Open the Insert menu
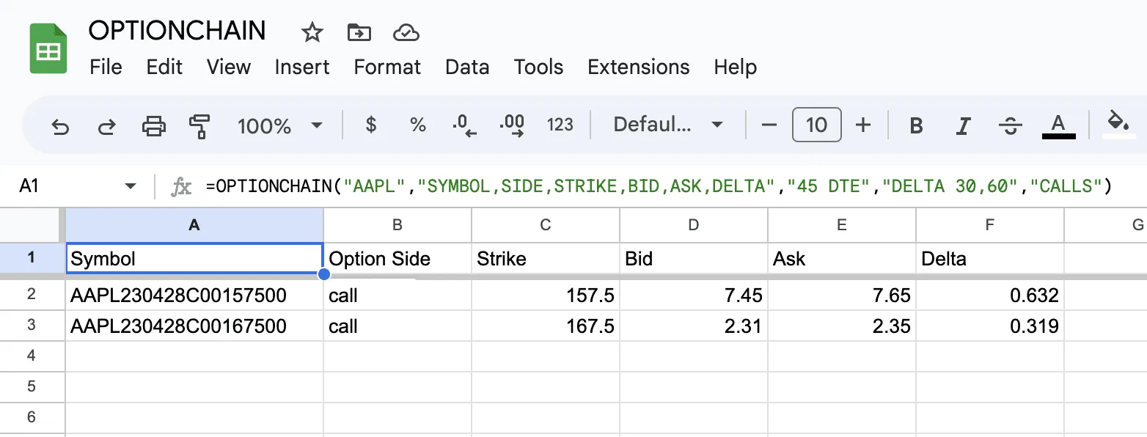Viewport: 1147px width, 437px height. [x=302, y=67]
